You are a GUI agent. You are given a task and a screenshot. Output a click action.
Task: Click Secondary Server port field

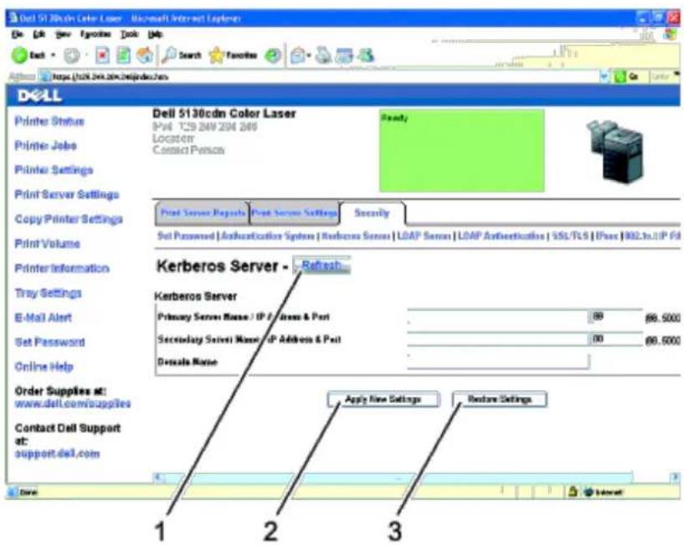pos(615,339)
